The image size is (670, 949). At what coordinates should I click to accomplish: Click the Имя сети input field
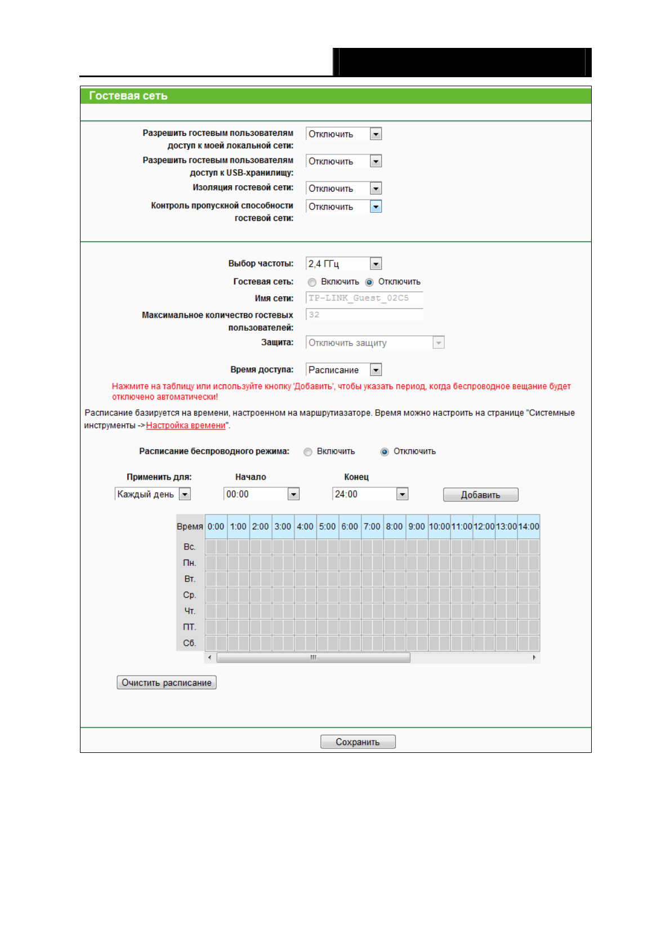click(x=364, y=298)
